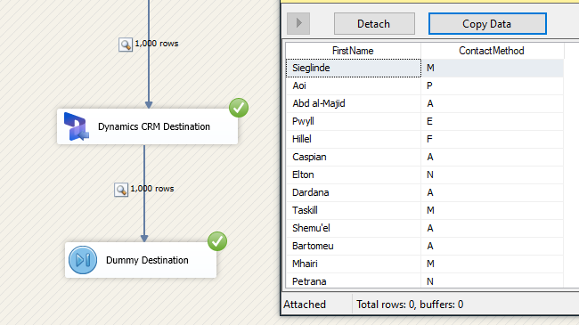Click ContactMethod value F for Hillel
The height and width of the screenshot is (325, 579).
[493, 139]
